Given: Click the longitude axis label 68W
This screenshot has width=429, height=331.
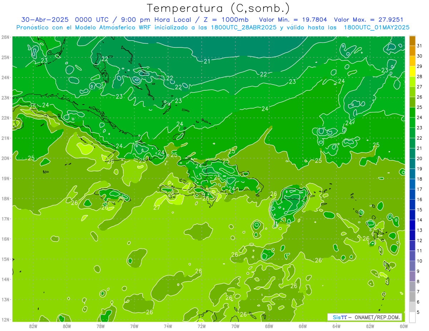Looking at the screenshot, I should 269,326.
